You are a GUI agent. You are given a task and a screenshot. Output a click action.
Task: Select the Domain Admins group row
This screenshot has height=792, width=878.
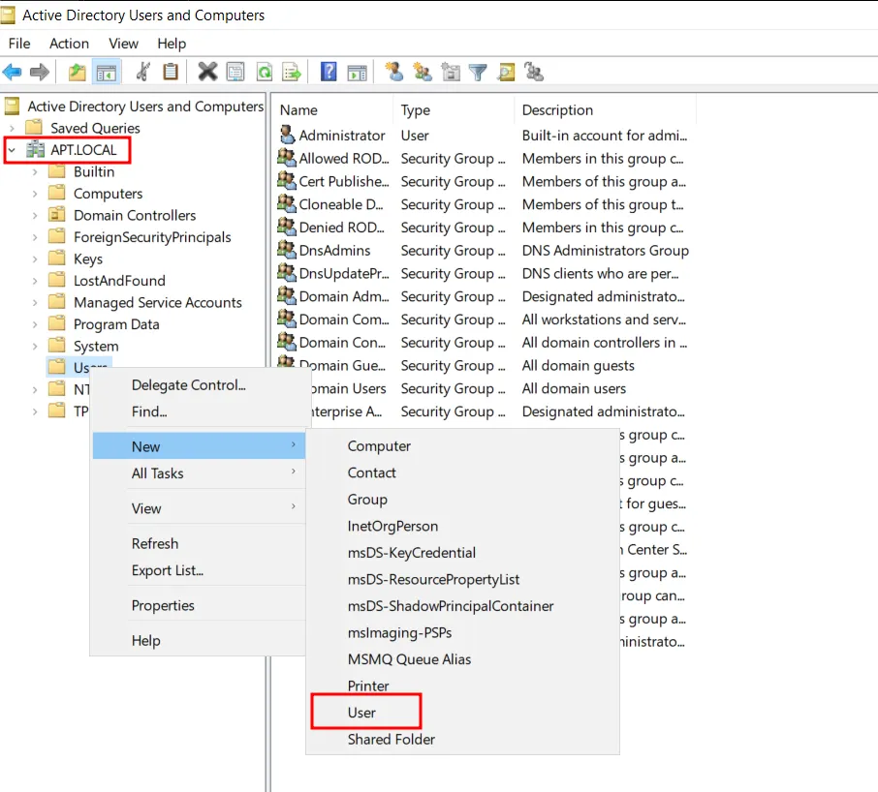pos(484,296)
